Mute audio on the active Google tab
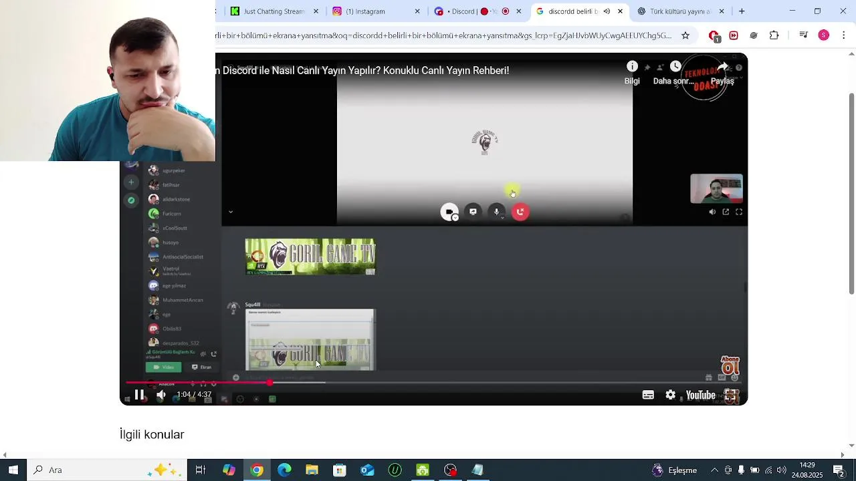This screenshot has height=481, width=856. [607, 11]
